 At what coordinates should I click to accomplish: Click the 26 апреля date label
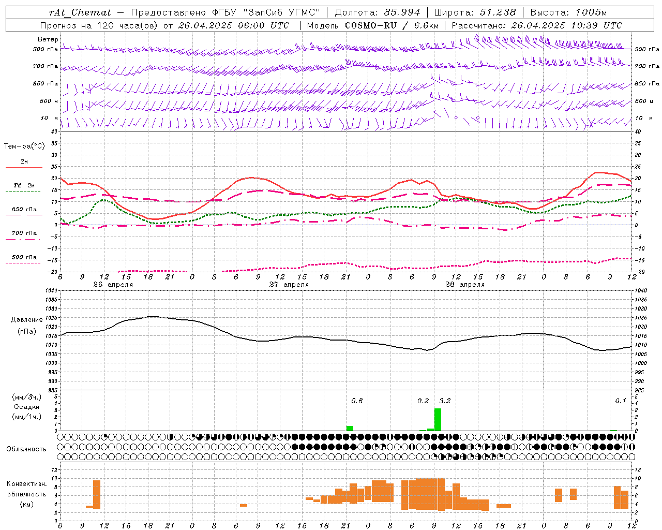click(113, 285)
